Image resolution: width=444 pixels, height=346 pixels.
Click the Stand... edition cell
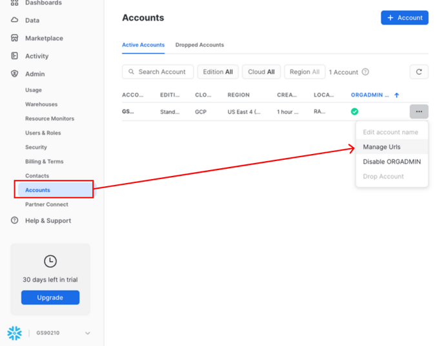(170, 112)
